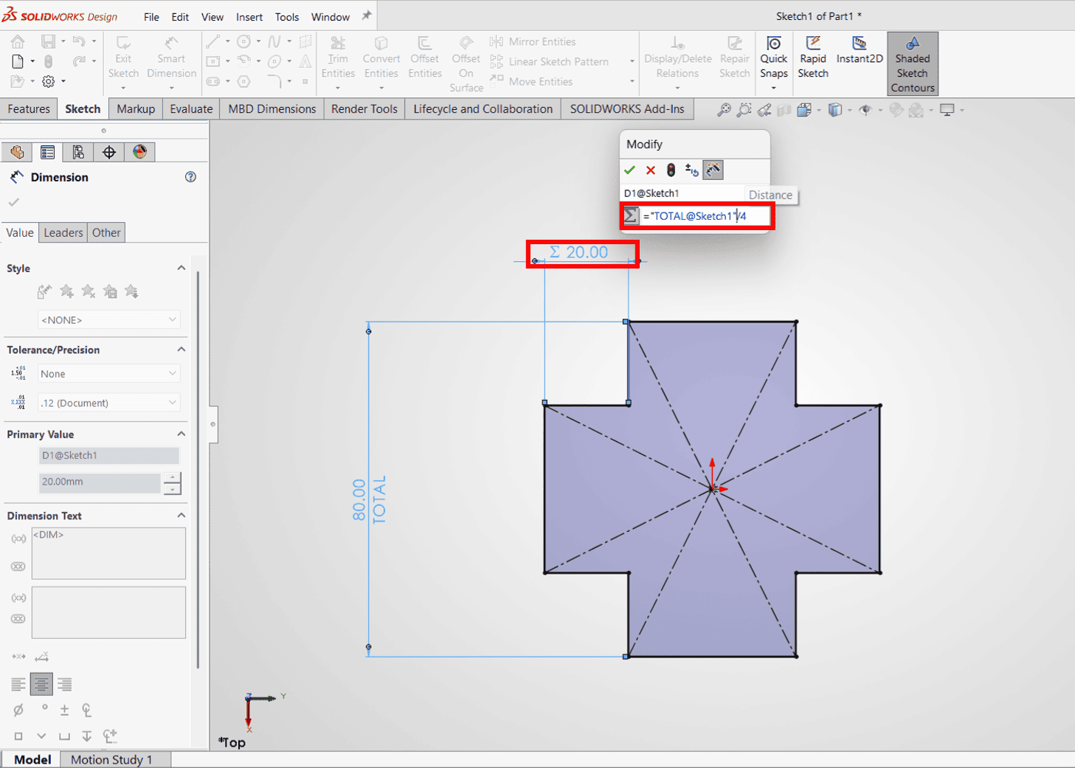Open the ConfigurationManager panel tab
This screenshot has width=1075, height=768.
[x=78, y=152]
